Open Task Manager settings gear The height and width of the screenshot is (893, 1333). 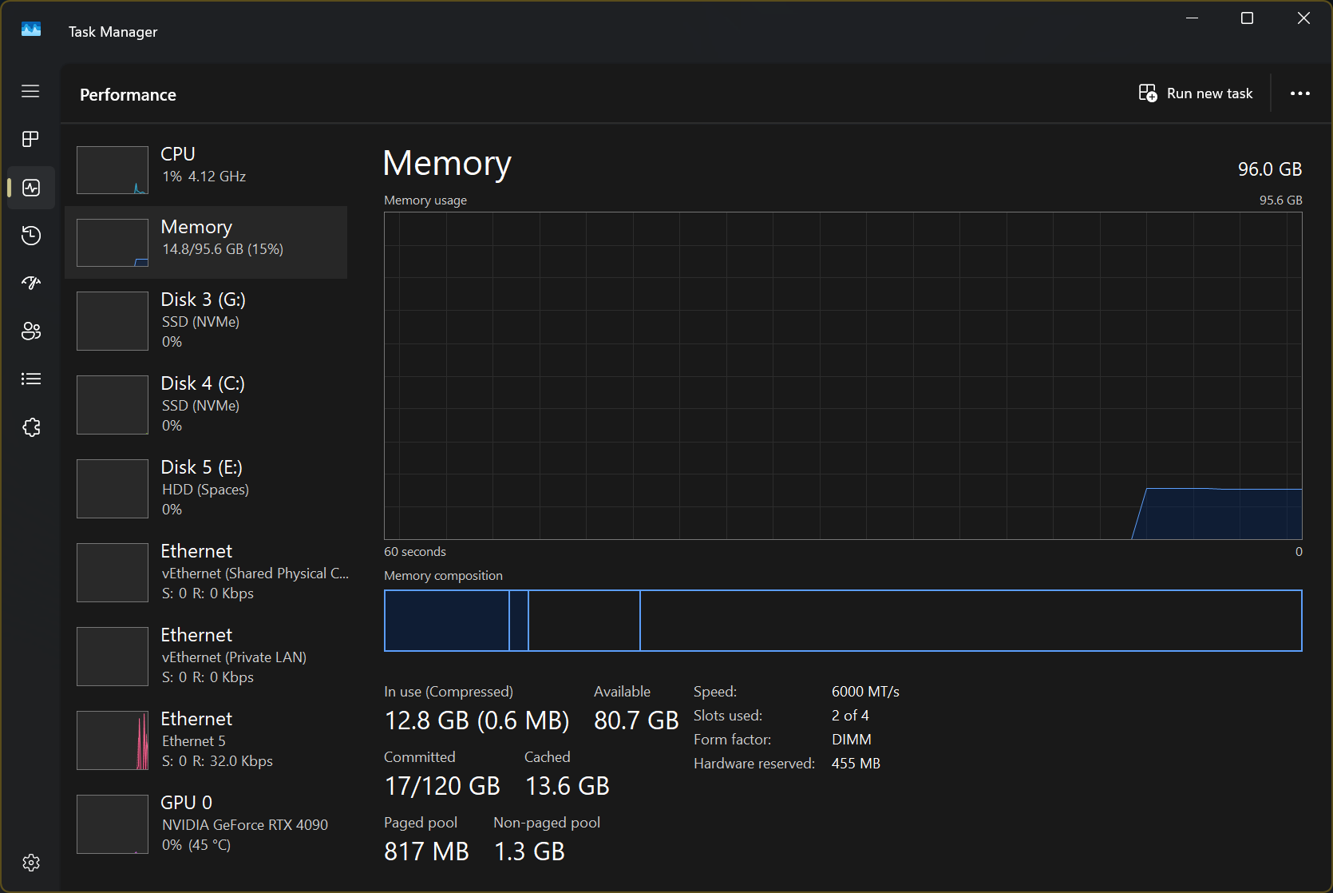tap(30, 863)
